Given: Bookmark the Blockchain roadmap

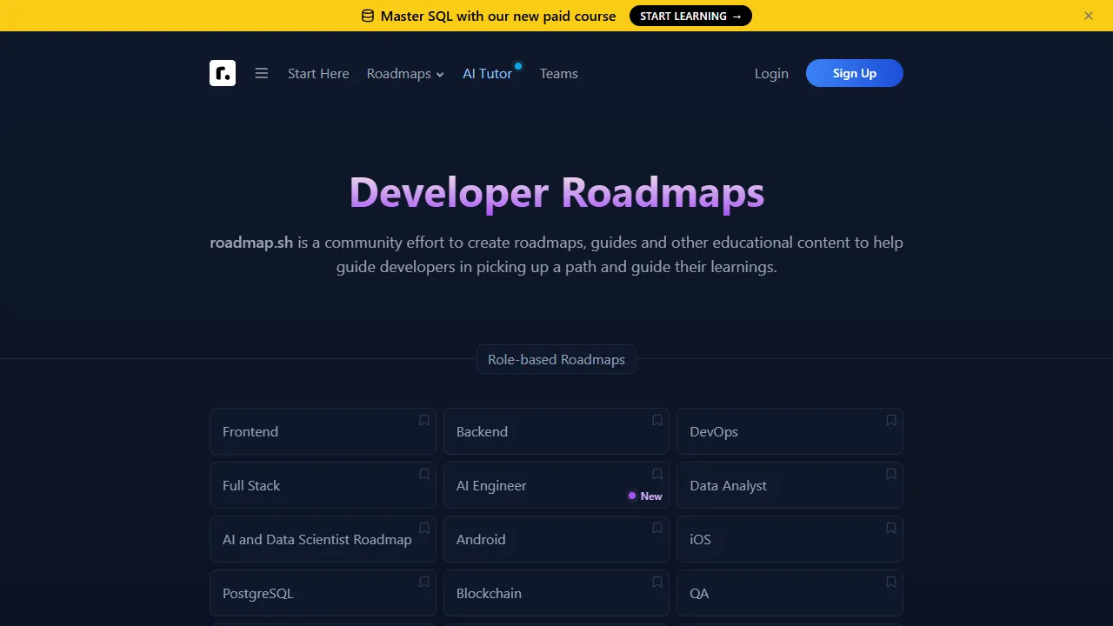Looking at the screenshot, I should click(x=657, y=582).
